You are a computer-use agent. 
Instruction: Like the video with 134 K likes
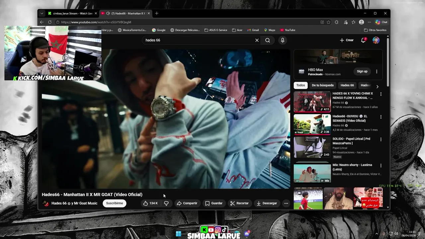click(150, 203)
